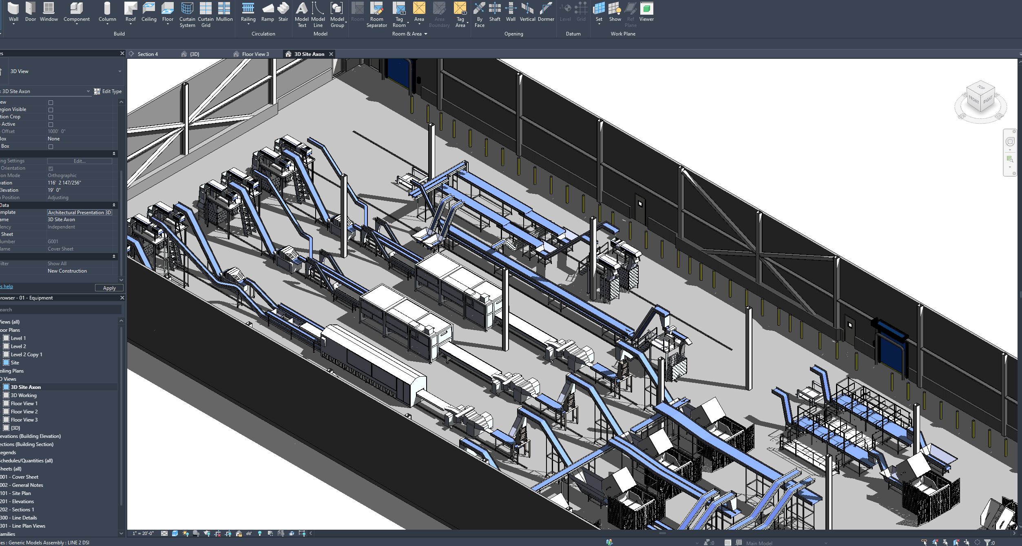Toggle the Crop Region Visible checkbox

[x=51, y=110]
